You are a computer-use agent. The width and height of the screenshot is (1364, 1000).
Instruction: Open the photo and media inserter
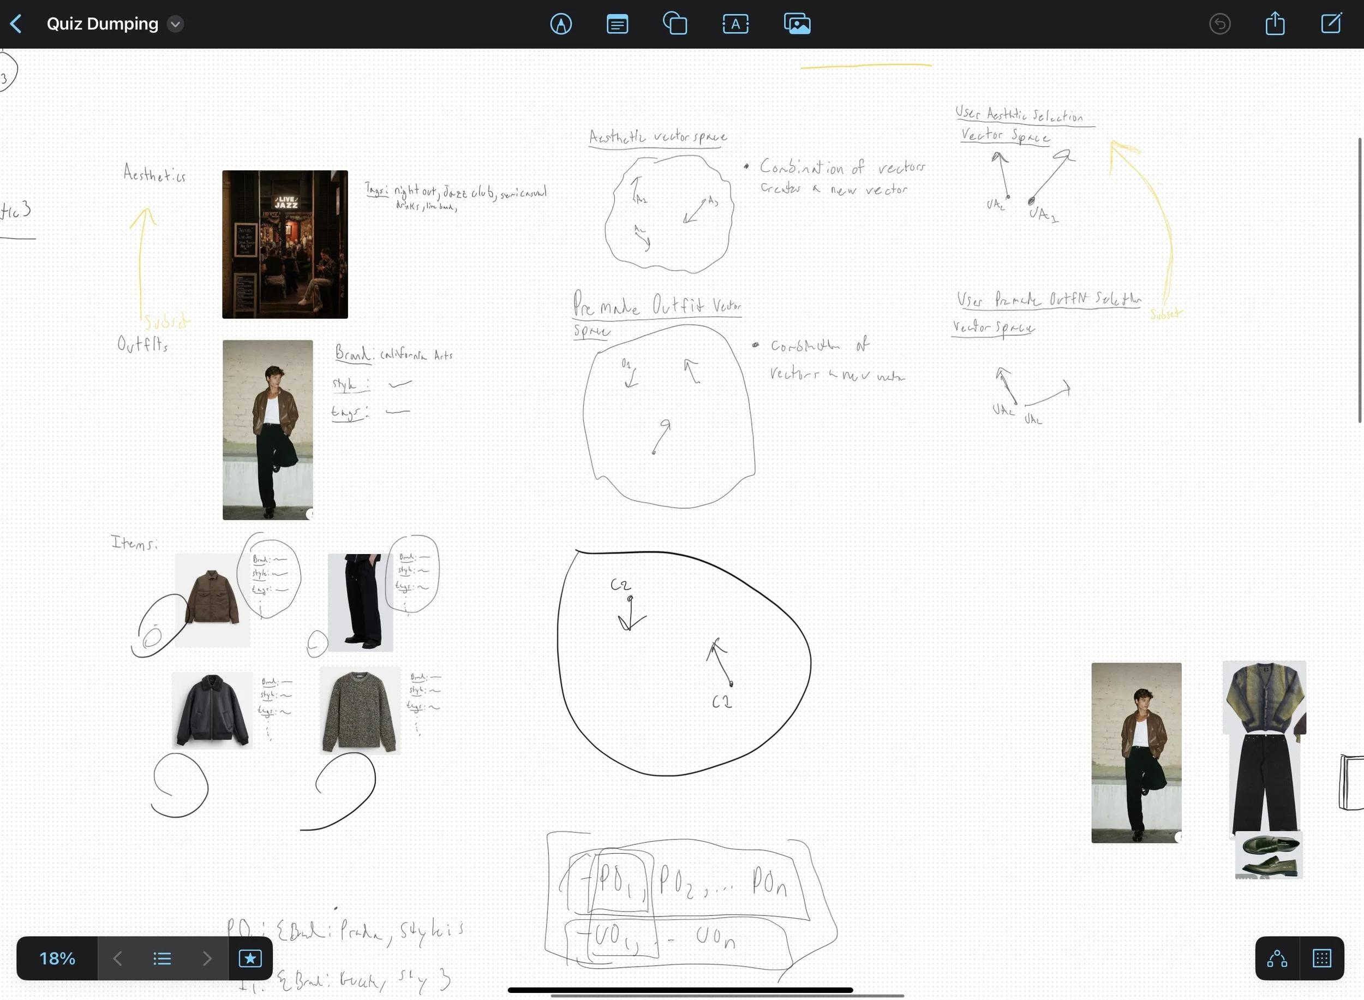pyautogui.click(x=797, y=24)
